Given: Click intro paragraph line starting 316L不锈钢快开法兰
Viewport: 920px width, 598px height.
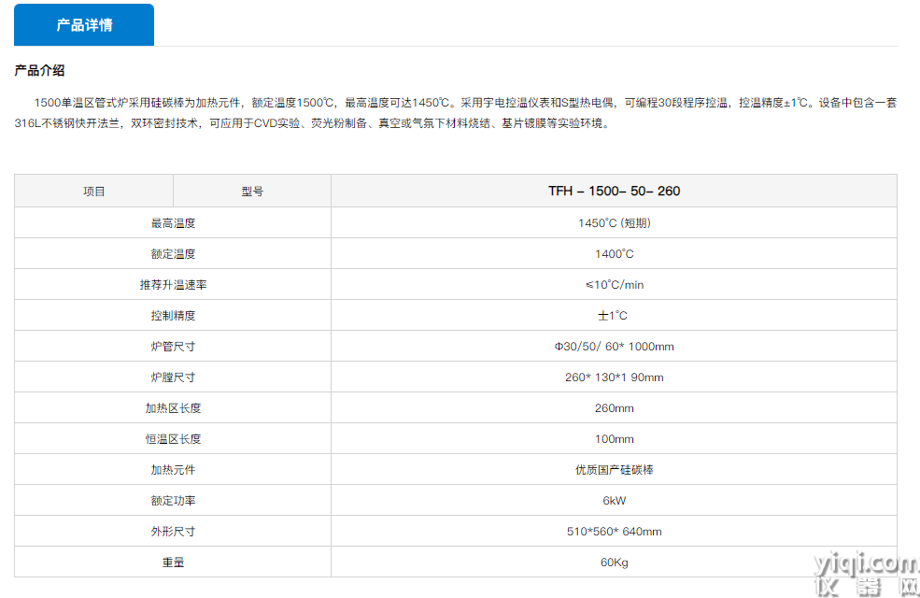Looking at the screenshot, I should [313, 123].
